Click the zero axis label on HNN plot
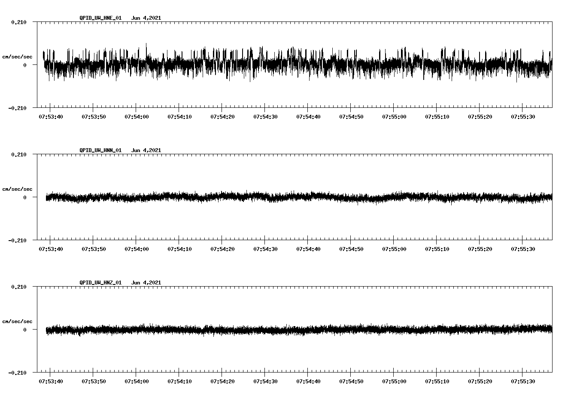Screen dimensions: 583x397 pos(25,197)
